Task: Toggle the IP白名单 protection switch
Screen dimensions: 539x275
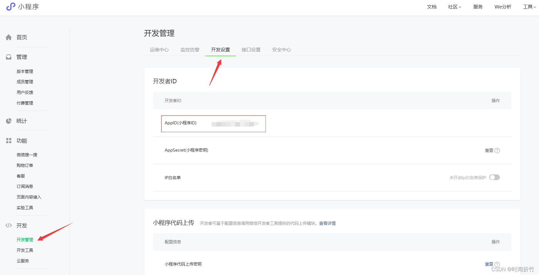Action: pos(494,177)
